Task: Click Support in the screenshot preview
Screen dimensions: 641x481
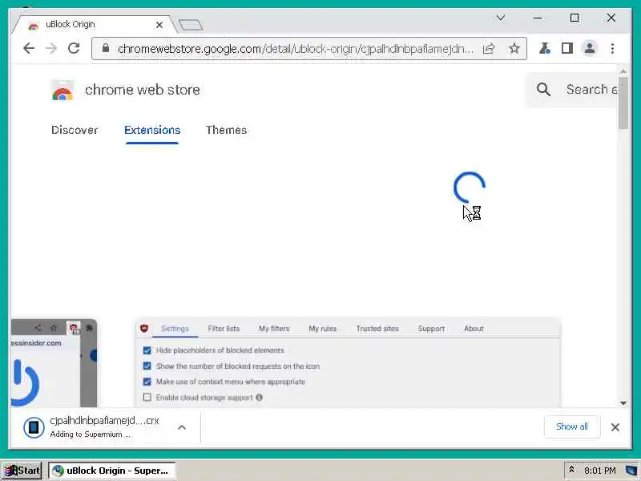Action: (x=431, y=329)
